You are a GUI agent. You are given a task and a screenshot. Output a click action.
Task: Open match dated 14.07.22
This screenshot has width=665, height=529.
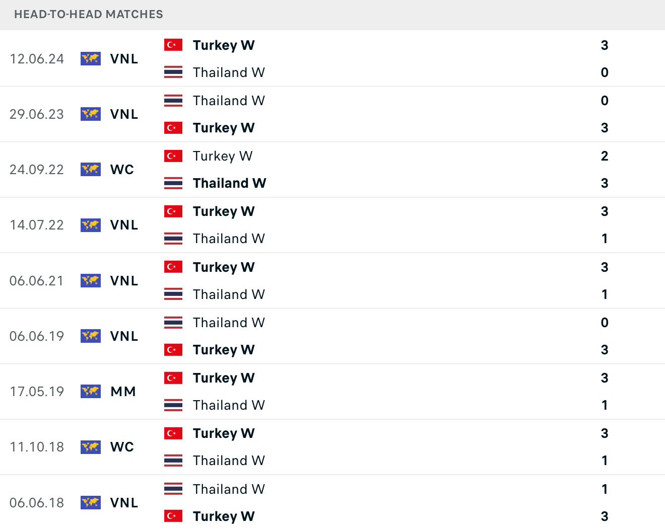pyautogui.click(x=332, y=225)
